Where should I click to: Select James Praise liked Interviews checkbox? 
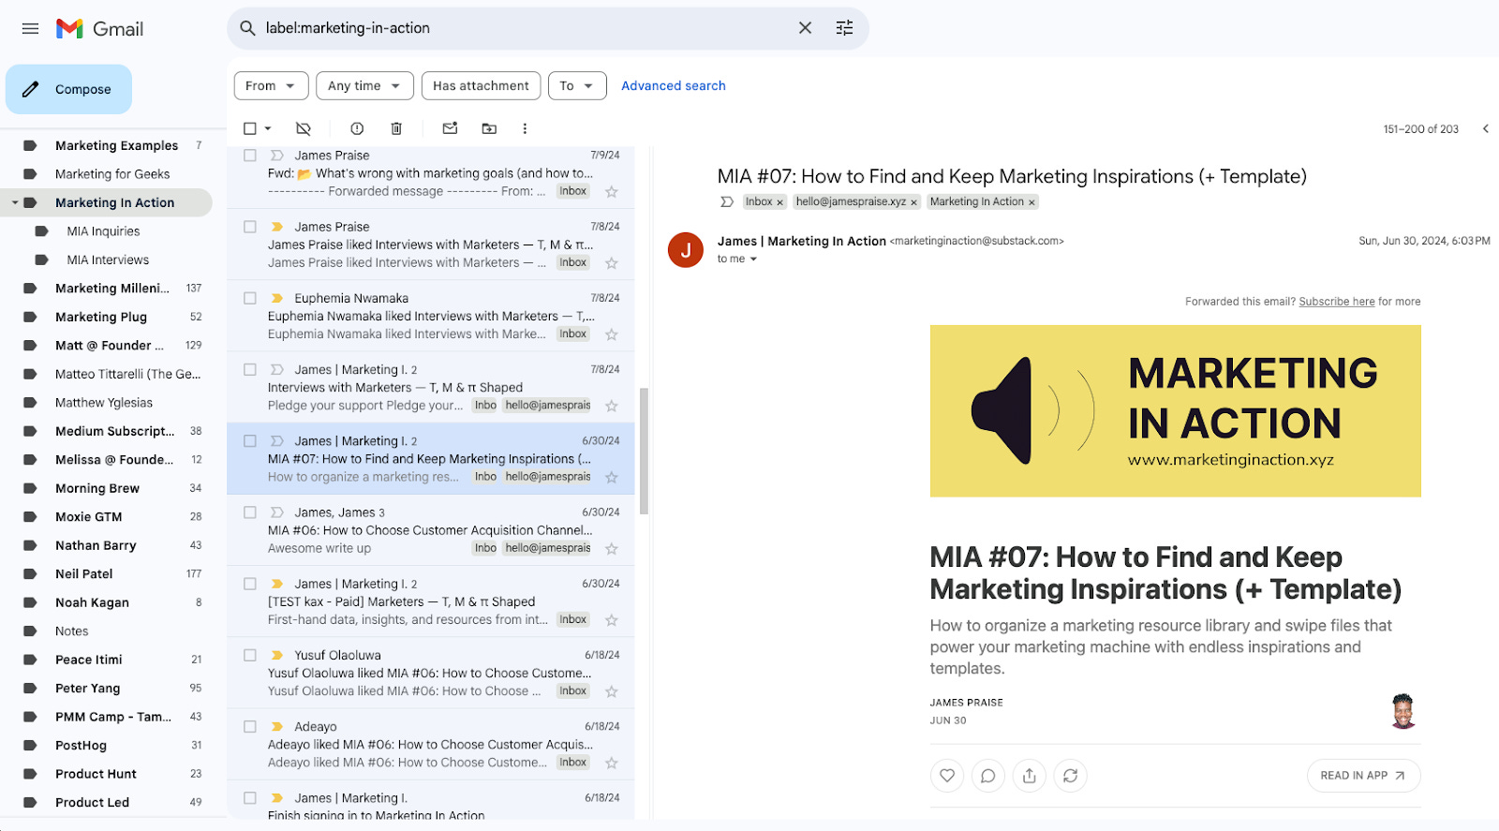[250, 227]
